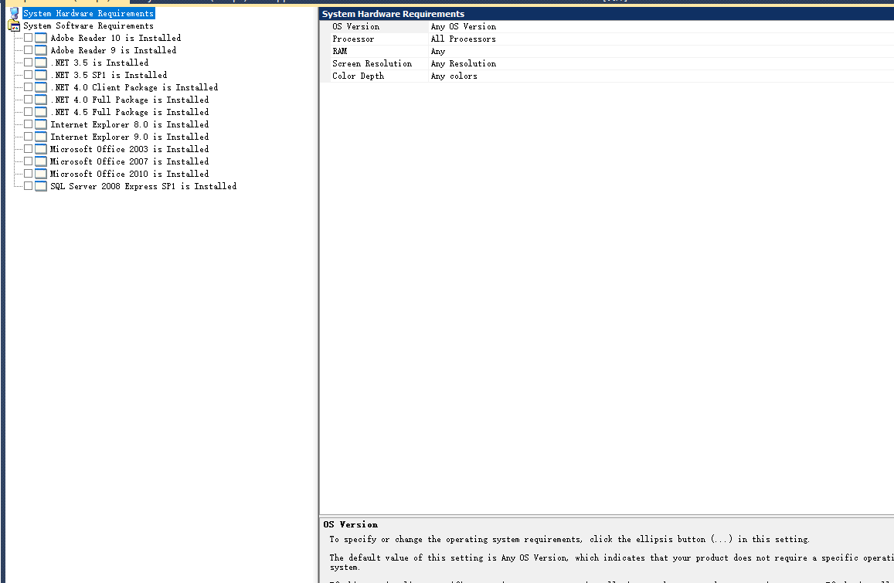Select Microsoft Office 2010 is Installed label
The width and height of the screenshot is (894, 583).
tap(129, 174)
